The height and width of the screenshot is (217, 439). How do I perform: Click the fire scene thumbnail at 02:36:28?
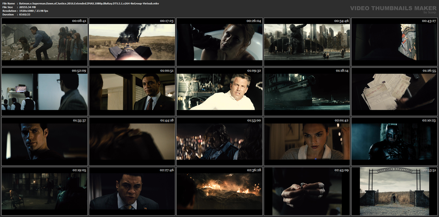219,191
